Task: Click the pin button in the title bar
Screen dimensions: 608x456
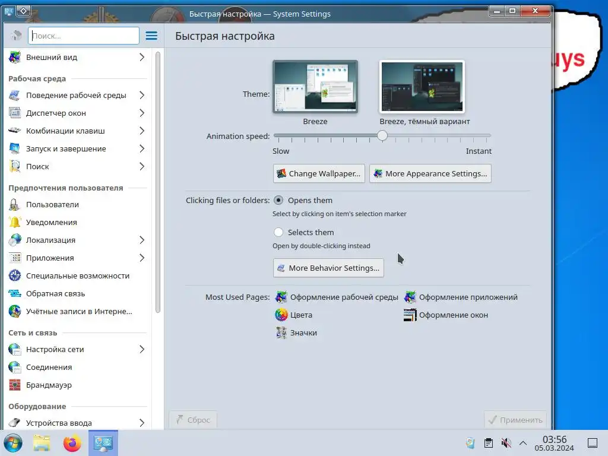Action: (23, 11)
